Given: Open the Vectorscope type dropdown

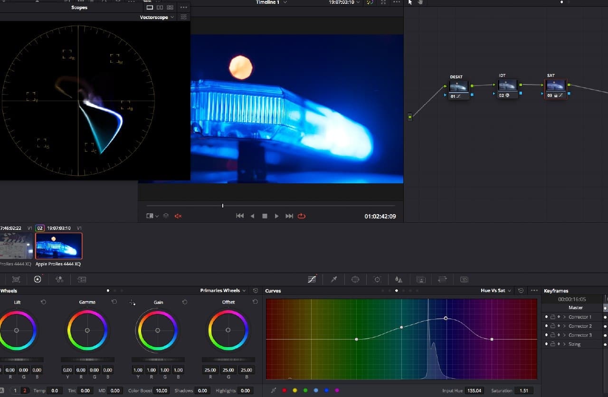Looking at the screenshot, I should tap(157, 17).
